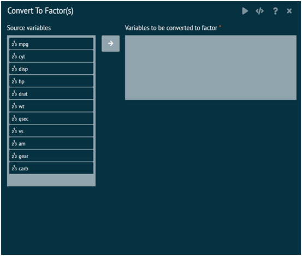Choose the wt variable
The height and width of the screenshot is (256, 302).
pyautogui.click(x=51, y=106)
